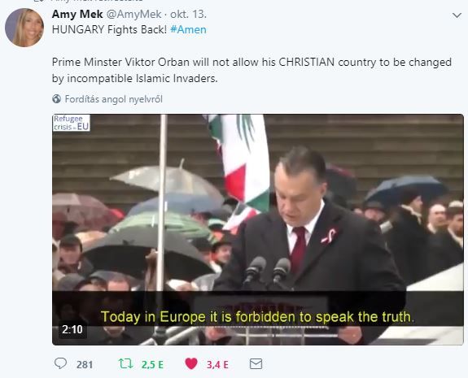
Task: Click the tweet text about Viktor Orban
Action: click(x=251, y=70)
